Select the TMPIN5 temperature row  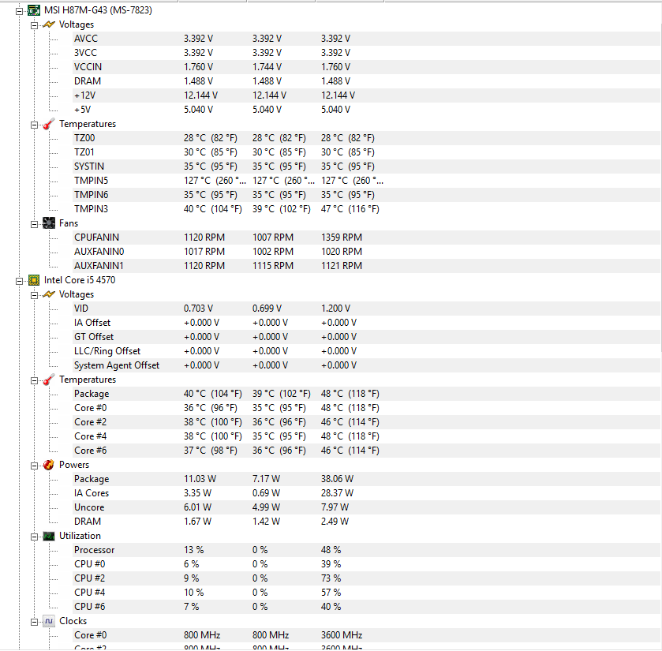(366, 181)
